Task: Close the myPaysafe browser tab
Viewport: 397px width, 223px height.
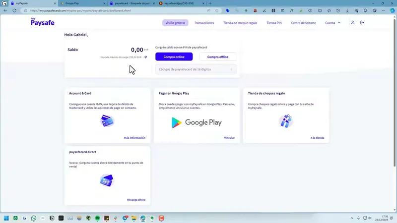Action: (55, 3)
